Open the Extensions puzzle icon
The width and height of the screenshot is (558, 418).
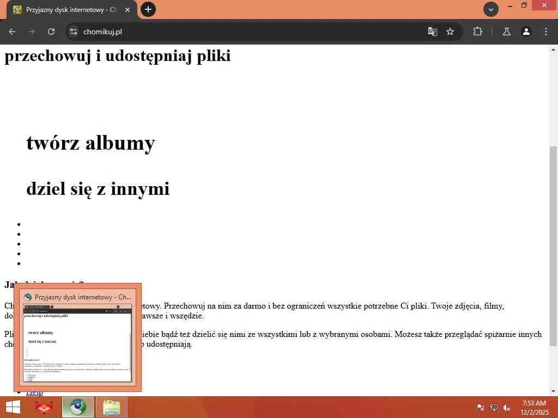pyautogui.click(x=477, y=32)
